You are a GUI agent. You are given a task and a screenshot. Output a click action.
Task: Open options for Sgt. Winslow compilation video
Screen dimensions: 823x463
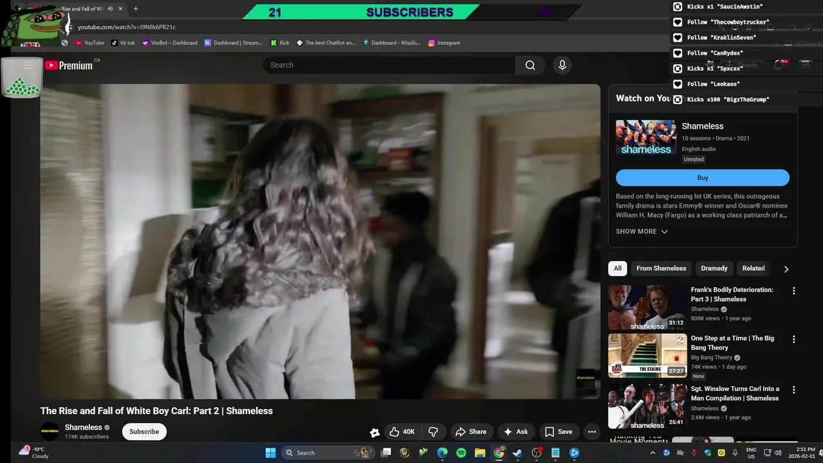click(x=793, y=390)
